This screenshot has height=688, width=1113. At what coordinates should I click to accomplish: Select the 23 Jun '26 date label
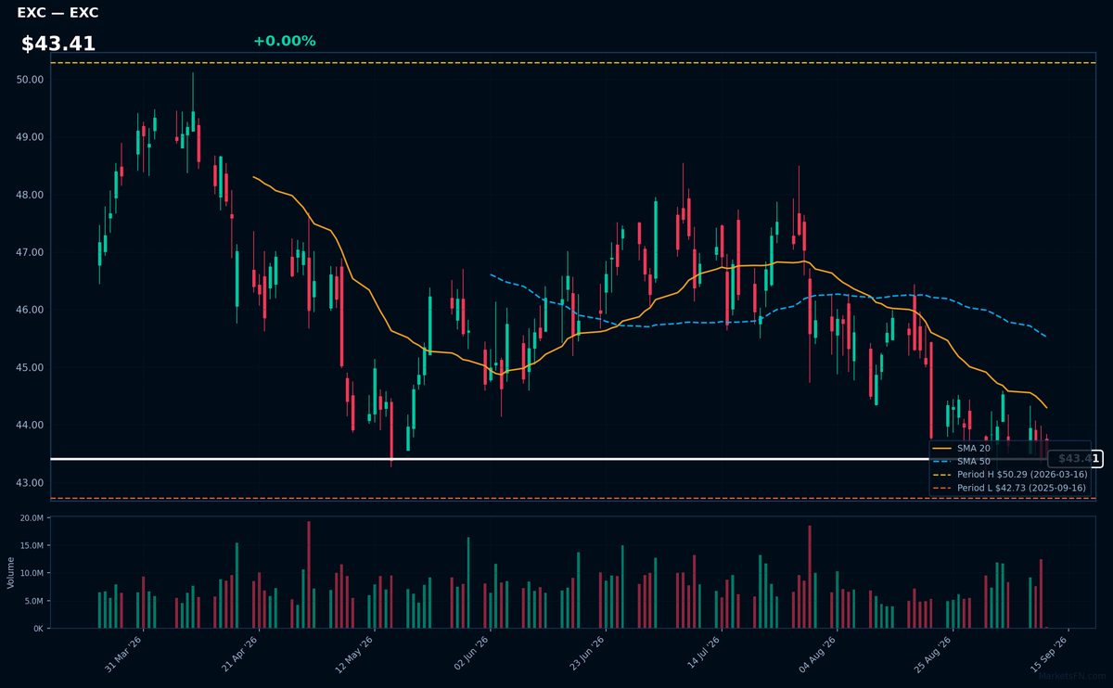(587, 654)
